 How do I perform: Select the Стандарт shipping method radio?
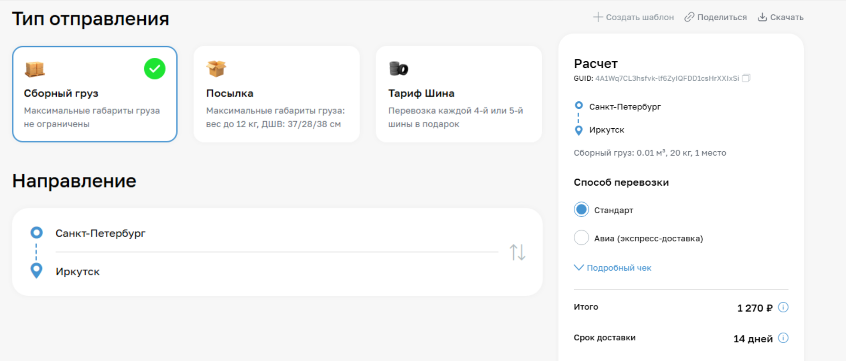click(x=581, y=209)
